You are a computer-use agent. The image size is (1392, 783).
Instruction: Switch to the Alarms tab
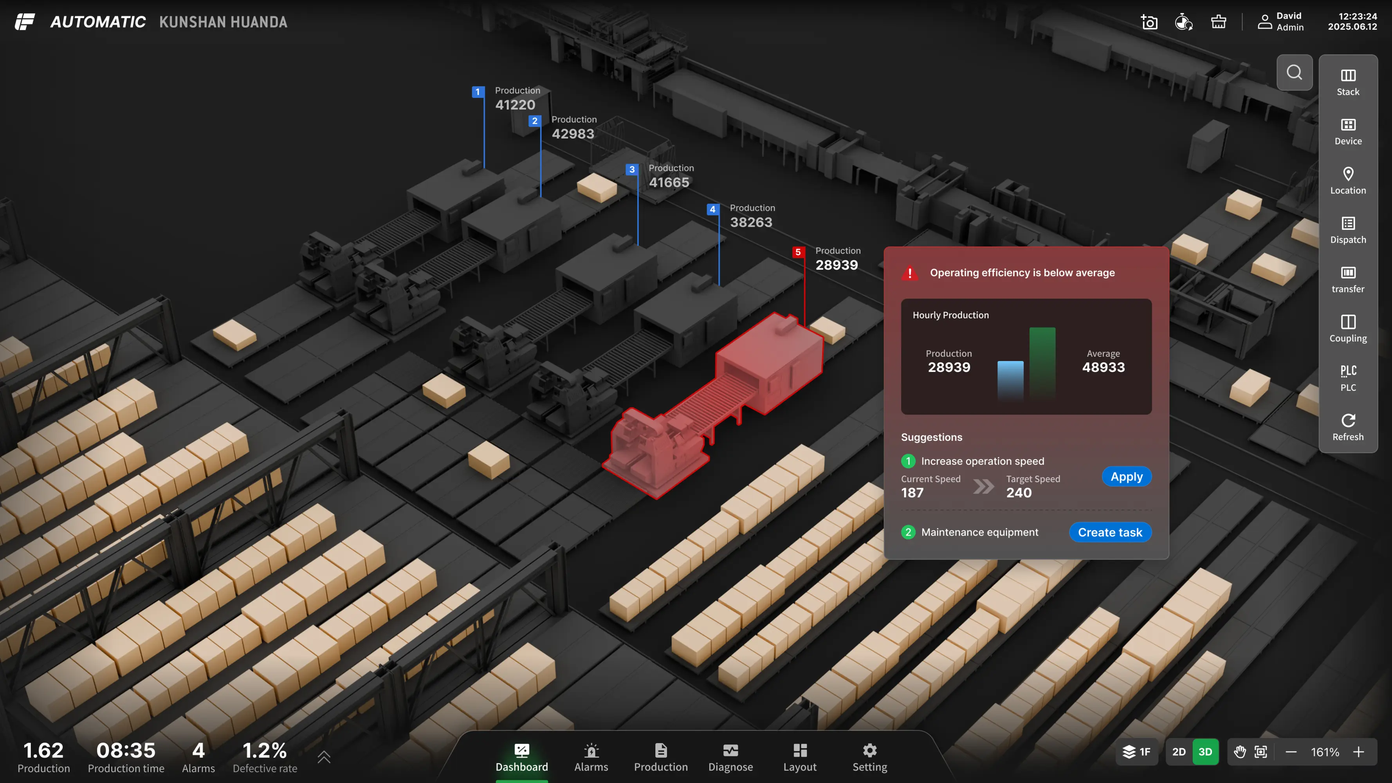click(591, 757)
